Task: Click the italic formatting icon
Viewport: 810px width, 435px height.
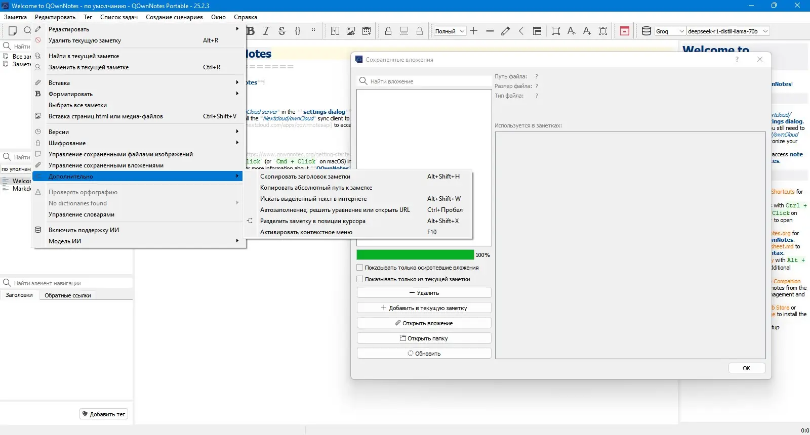Action: click(266, 31)
